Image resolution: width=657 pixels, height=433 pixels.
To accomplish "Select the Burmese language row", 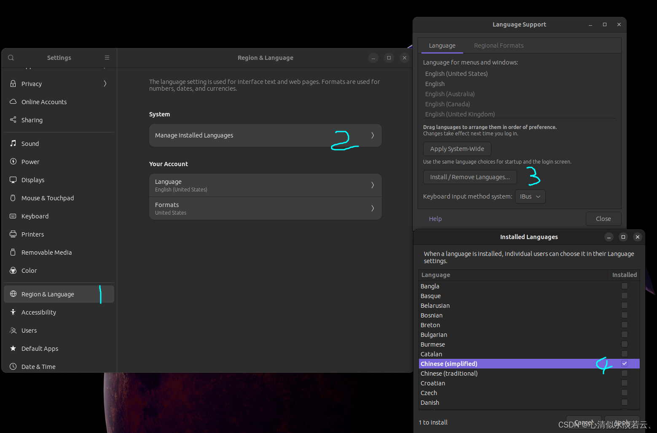I will [x=529, y=344].
